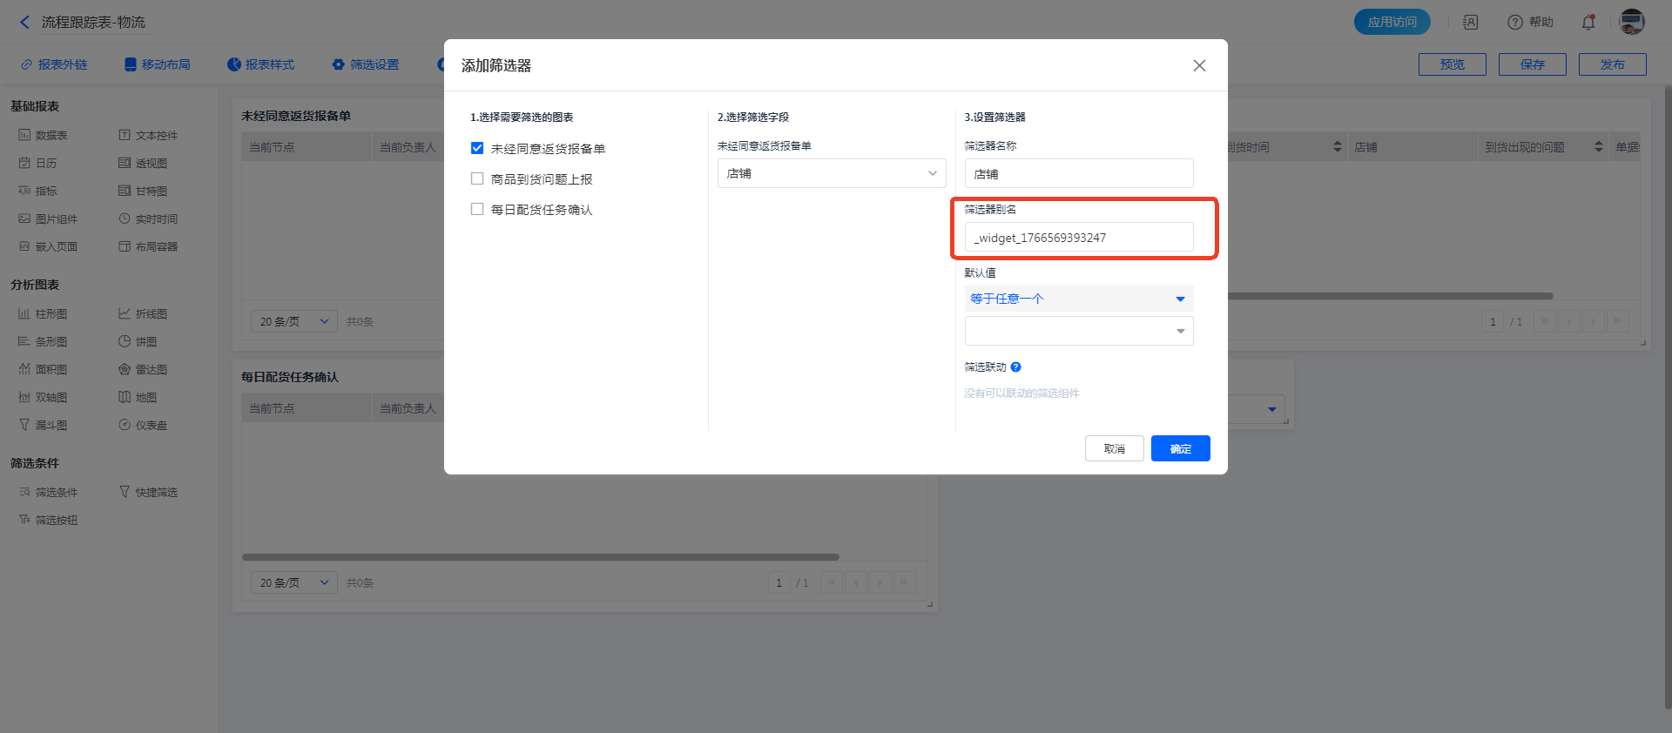Viewport: 1672px width, 733px height.
Task: Click the 筛选联动 question mark icon
Action: (1015, 367)
